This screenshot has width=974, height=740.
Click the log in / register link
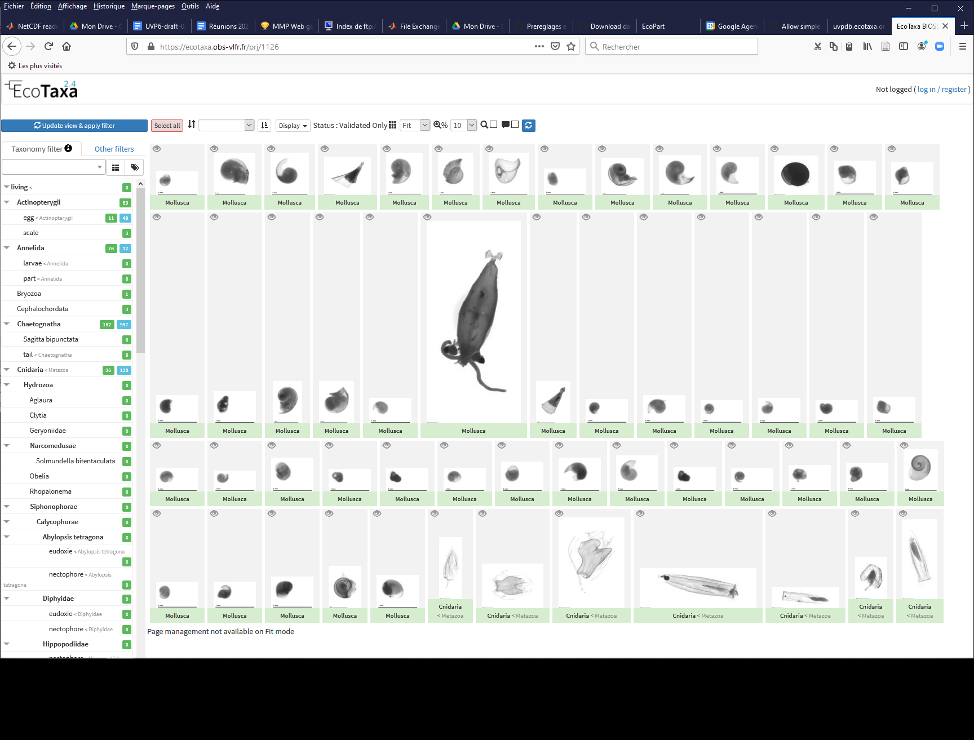coord(941,89)
